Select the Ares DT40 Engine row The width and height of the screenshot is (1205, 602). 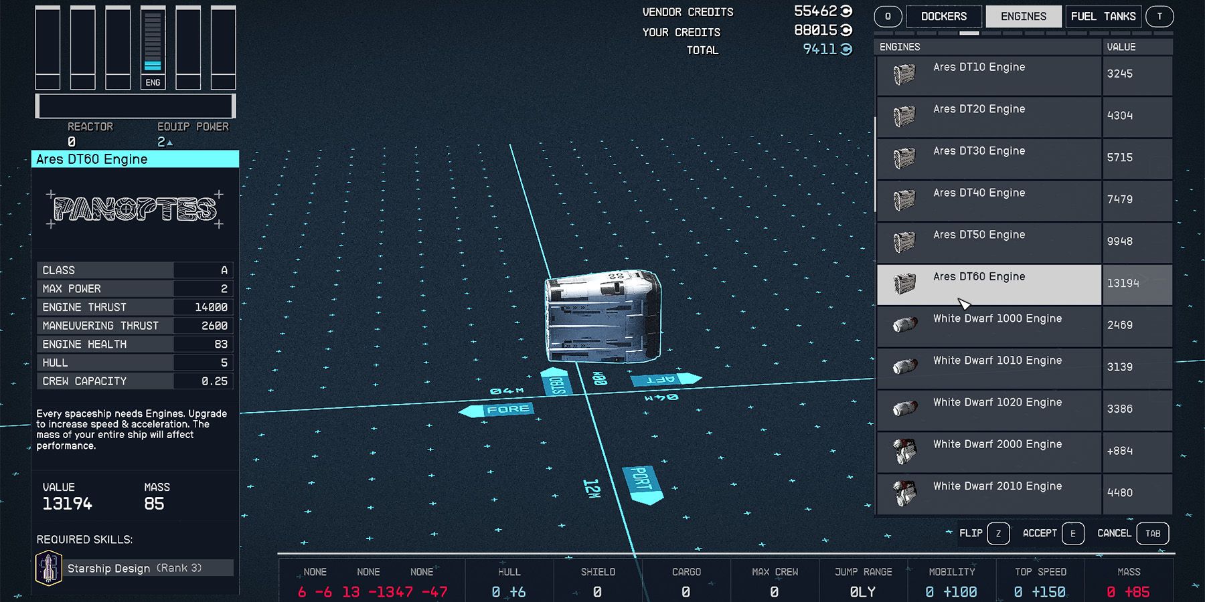1024,201
